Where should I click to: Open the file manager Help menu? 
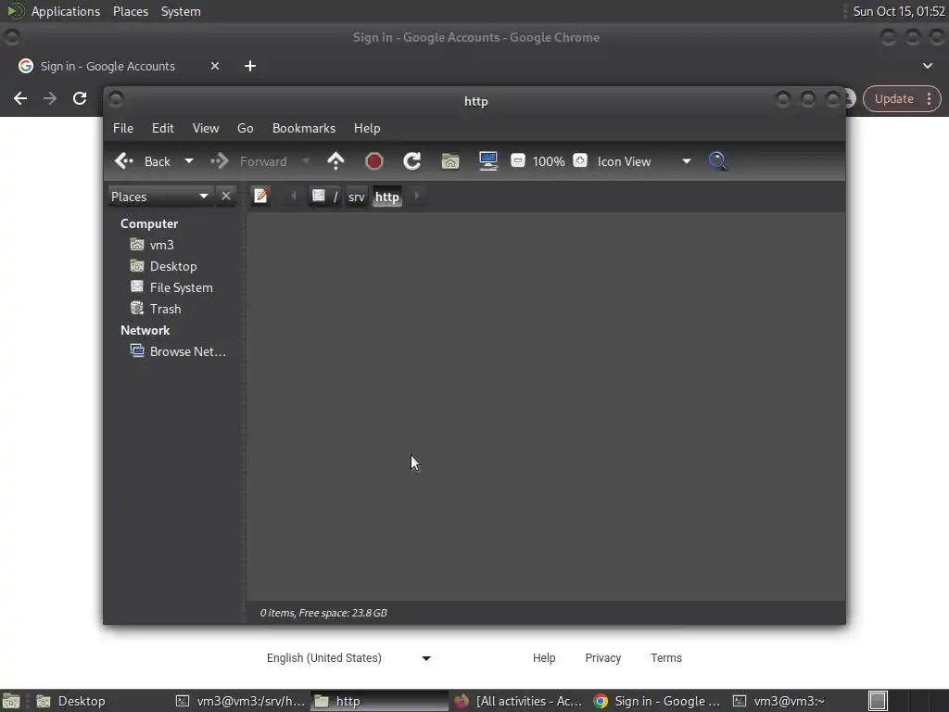pos(367,128)
